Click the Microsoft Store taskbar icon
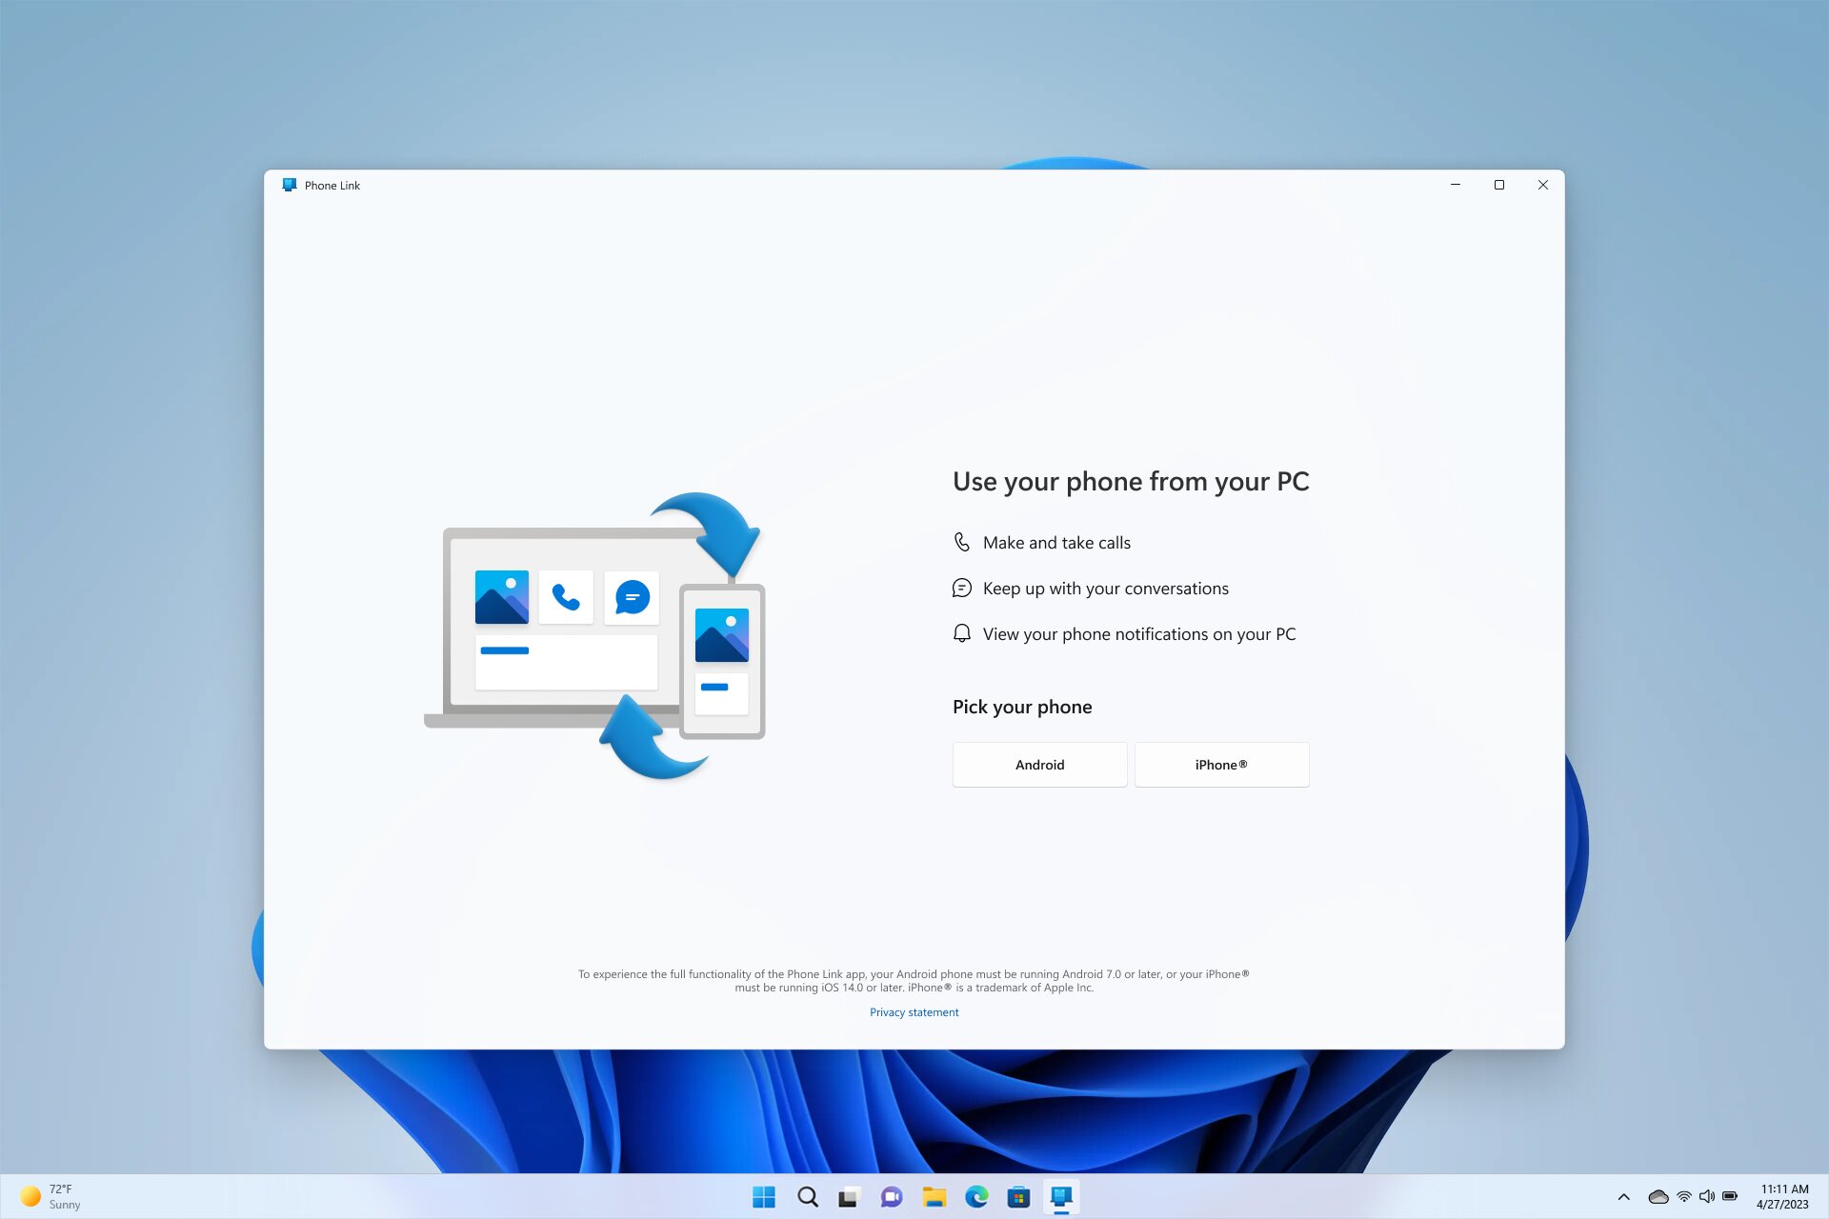The width and height of the screenshot is (1829, 1219). tap(1019, 1196)
